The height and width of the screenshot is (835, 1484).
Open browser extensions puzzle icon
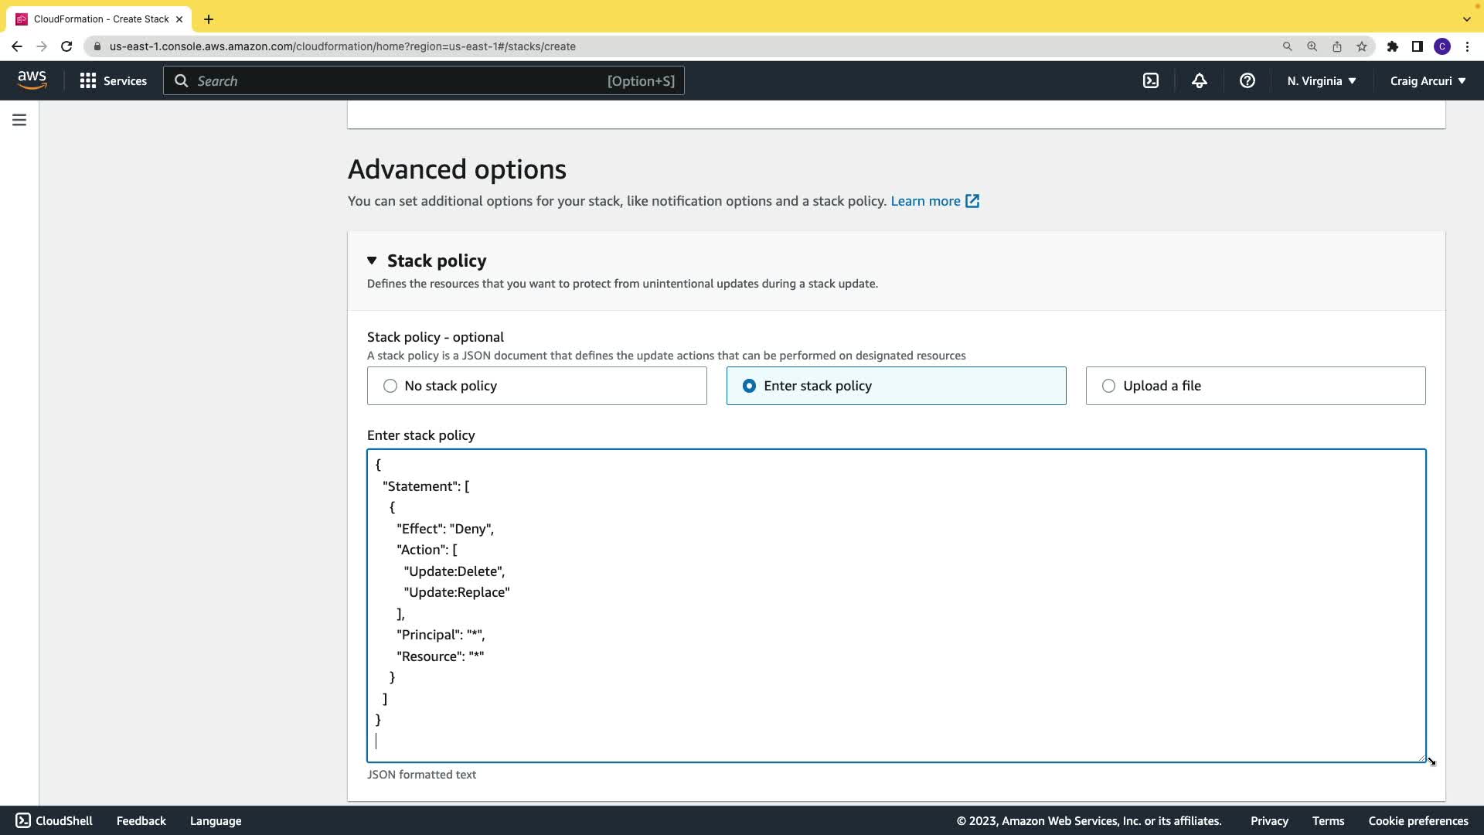[x=1392, y=46]
